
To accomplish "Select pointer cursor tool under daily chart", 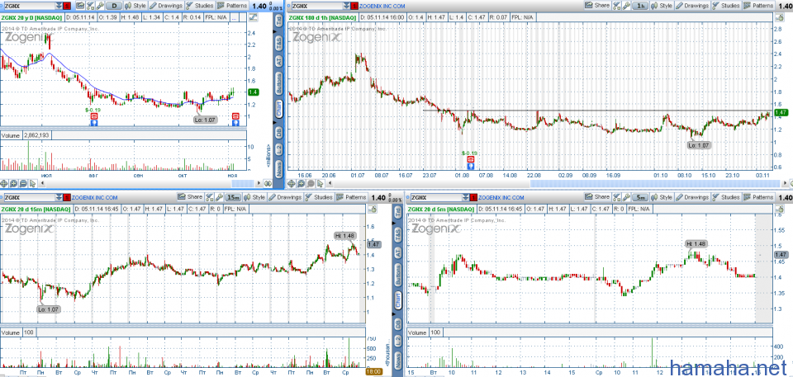I will pos(32,183).
